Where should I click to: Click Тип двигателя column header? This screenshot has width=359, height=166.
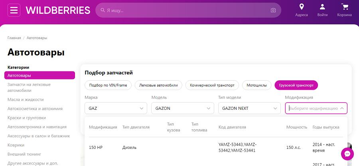(136, 127)
